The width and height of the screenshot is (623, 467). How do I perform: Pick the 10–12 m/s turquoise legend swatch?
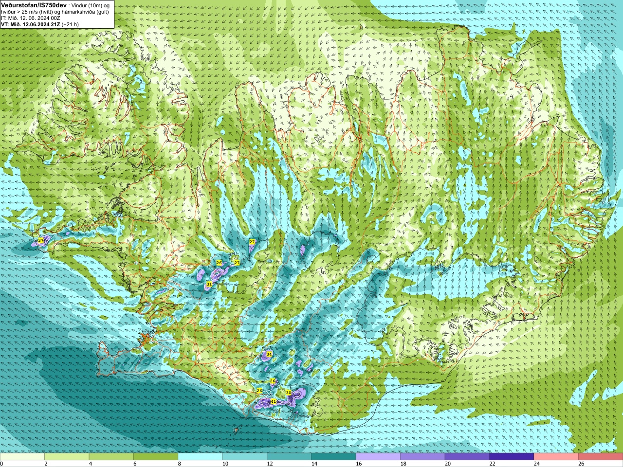(x=245, y=457)
